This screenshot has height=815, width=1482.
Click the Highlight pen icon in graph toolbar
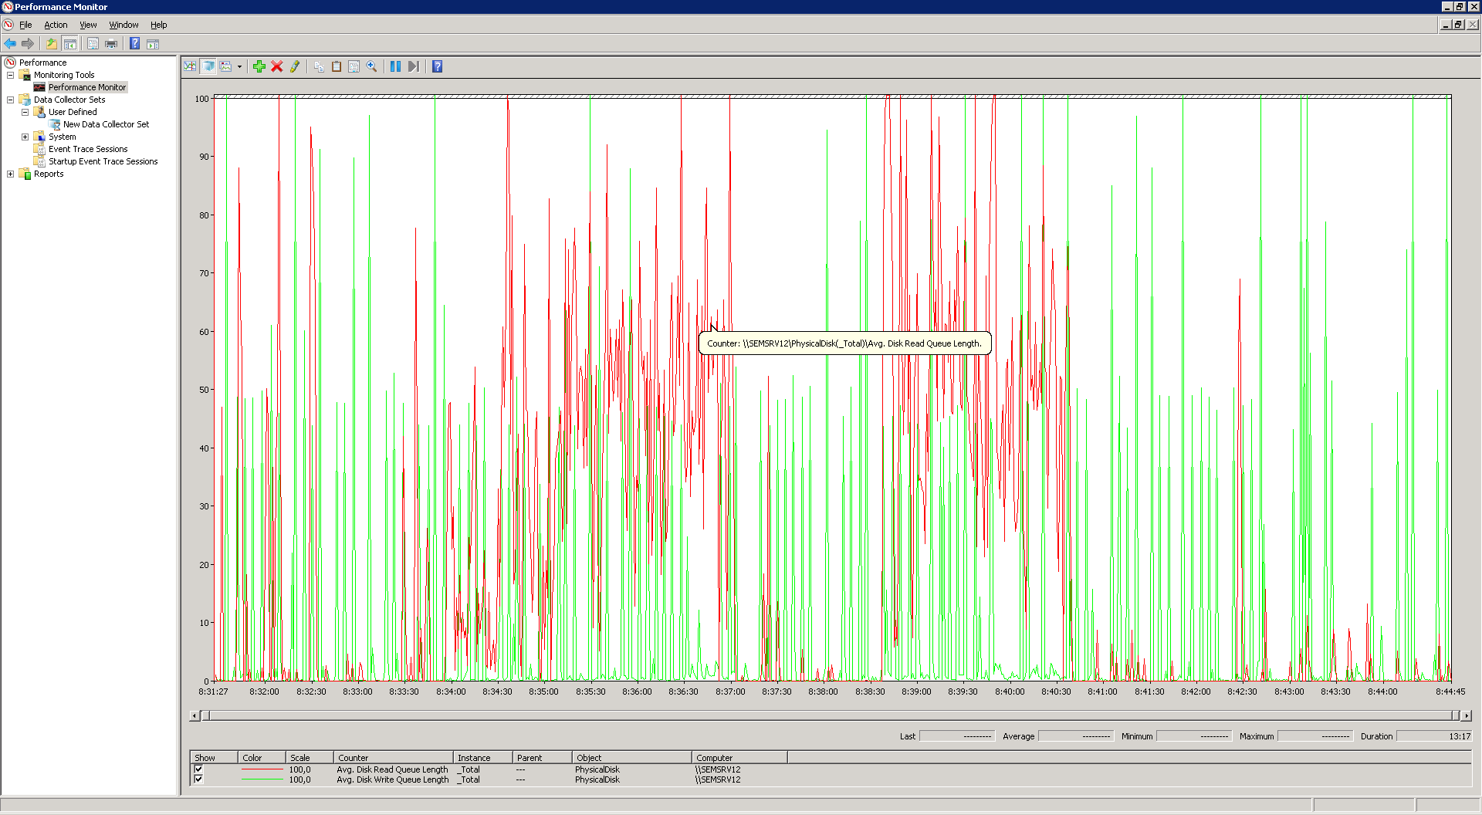click(x=295, y=66)
